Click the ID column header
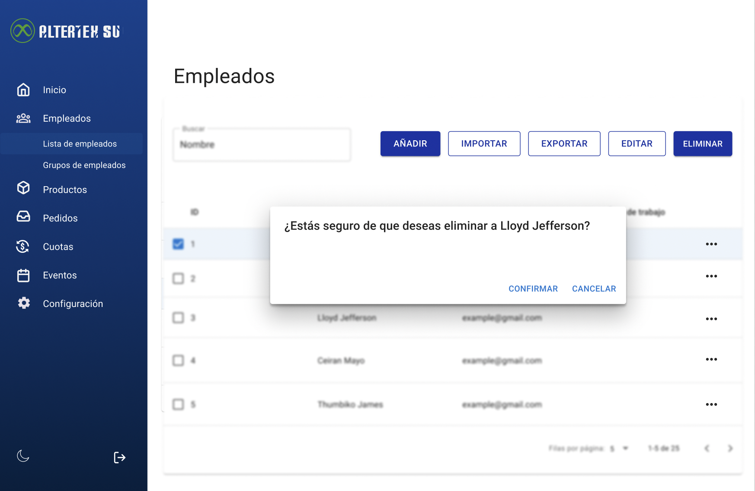 pos(195,212)
